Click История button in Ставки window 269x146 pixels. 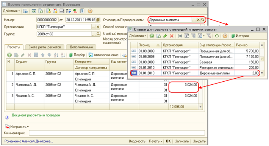[x=240, y=36]
